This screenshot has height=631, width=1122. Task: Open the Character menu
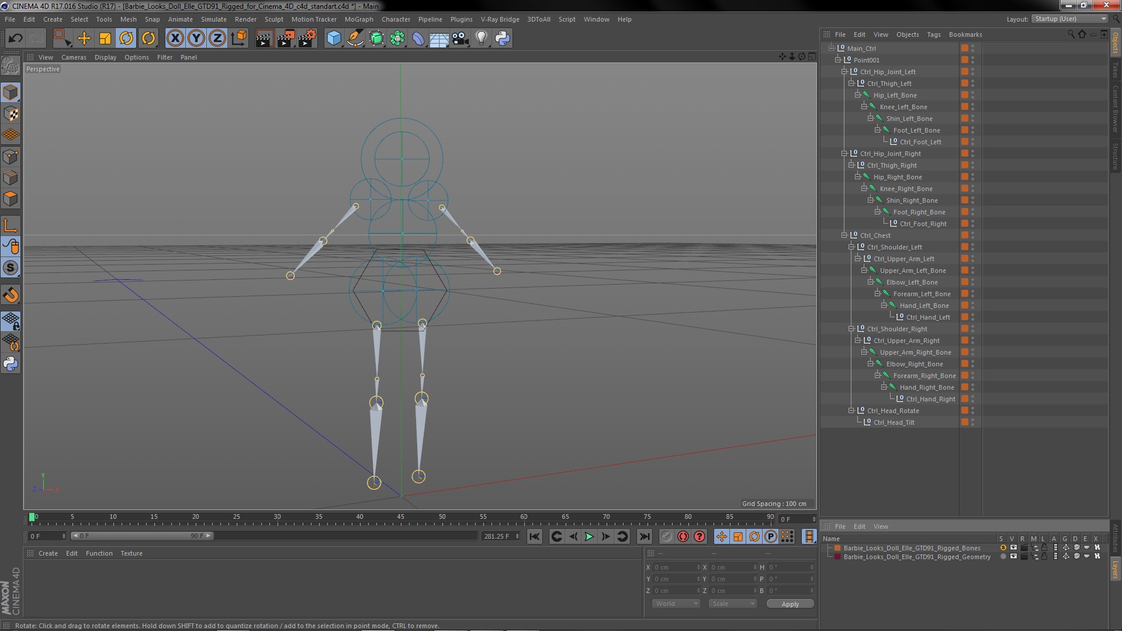(396, 19)
